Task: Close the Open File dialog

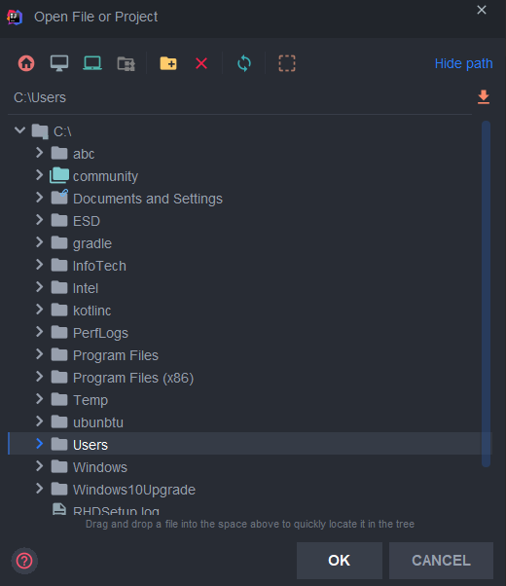Action: point(482,10)
